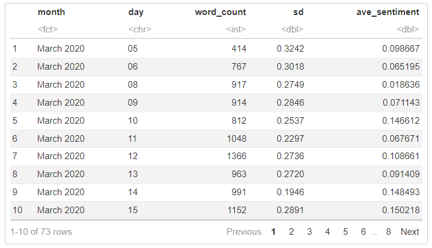Click current page number 1
The width and height of the screenshot is (432, 248).
pyautogui.click(x=273, y=232)
